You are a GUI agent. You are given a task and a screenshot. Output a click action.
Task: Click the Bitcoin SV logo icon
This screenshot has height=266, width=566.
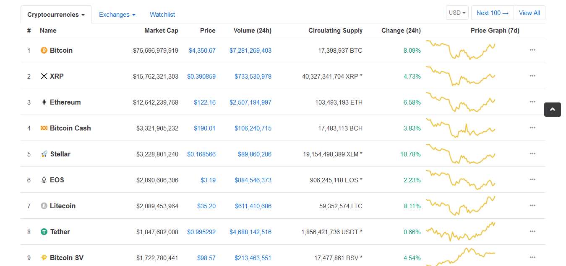click(x=44, y=258)
